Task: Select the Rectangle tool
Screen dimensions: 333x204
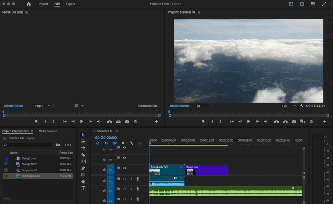Action: click(x=83, y=175)
